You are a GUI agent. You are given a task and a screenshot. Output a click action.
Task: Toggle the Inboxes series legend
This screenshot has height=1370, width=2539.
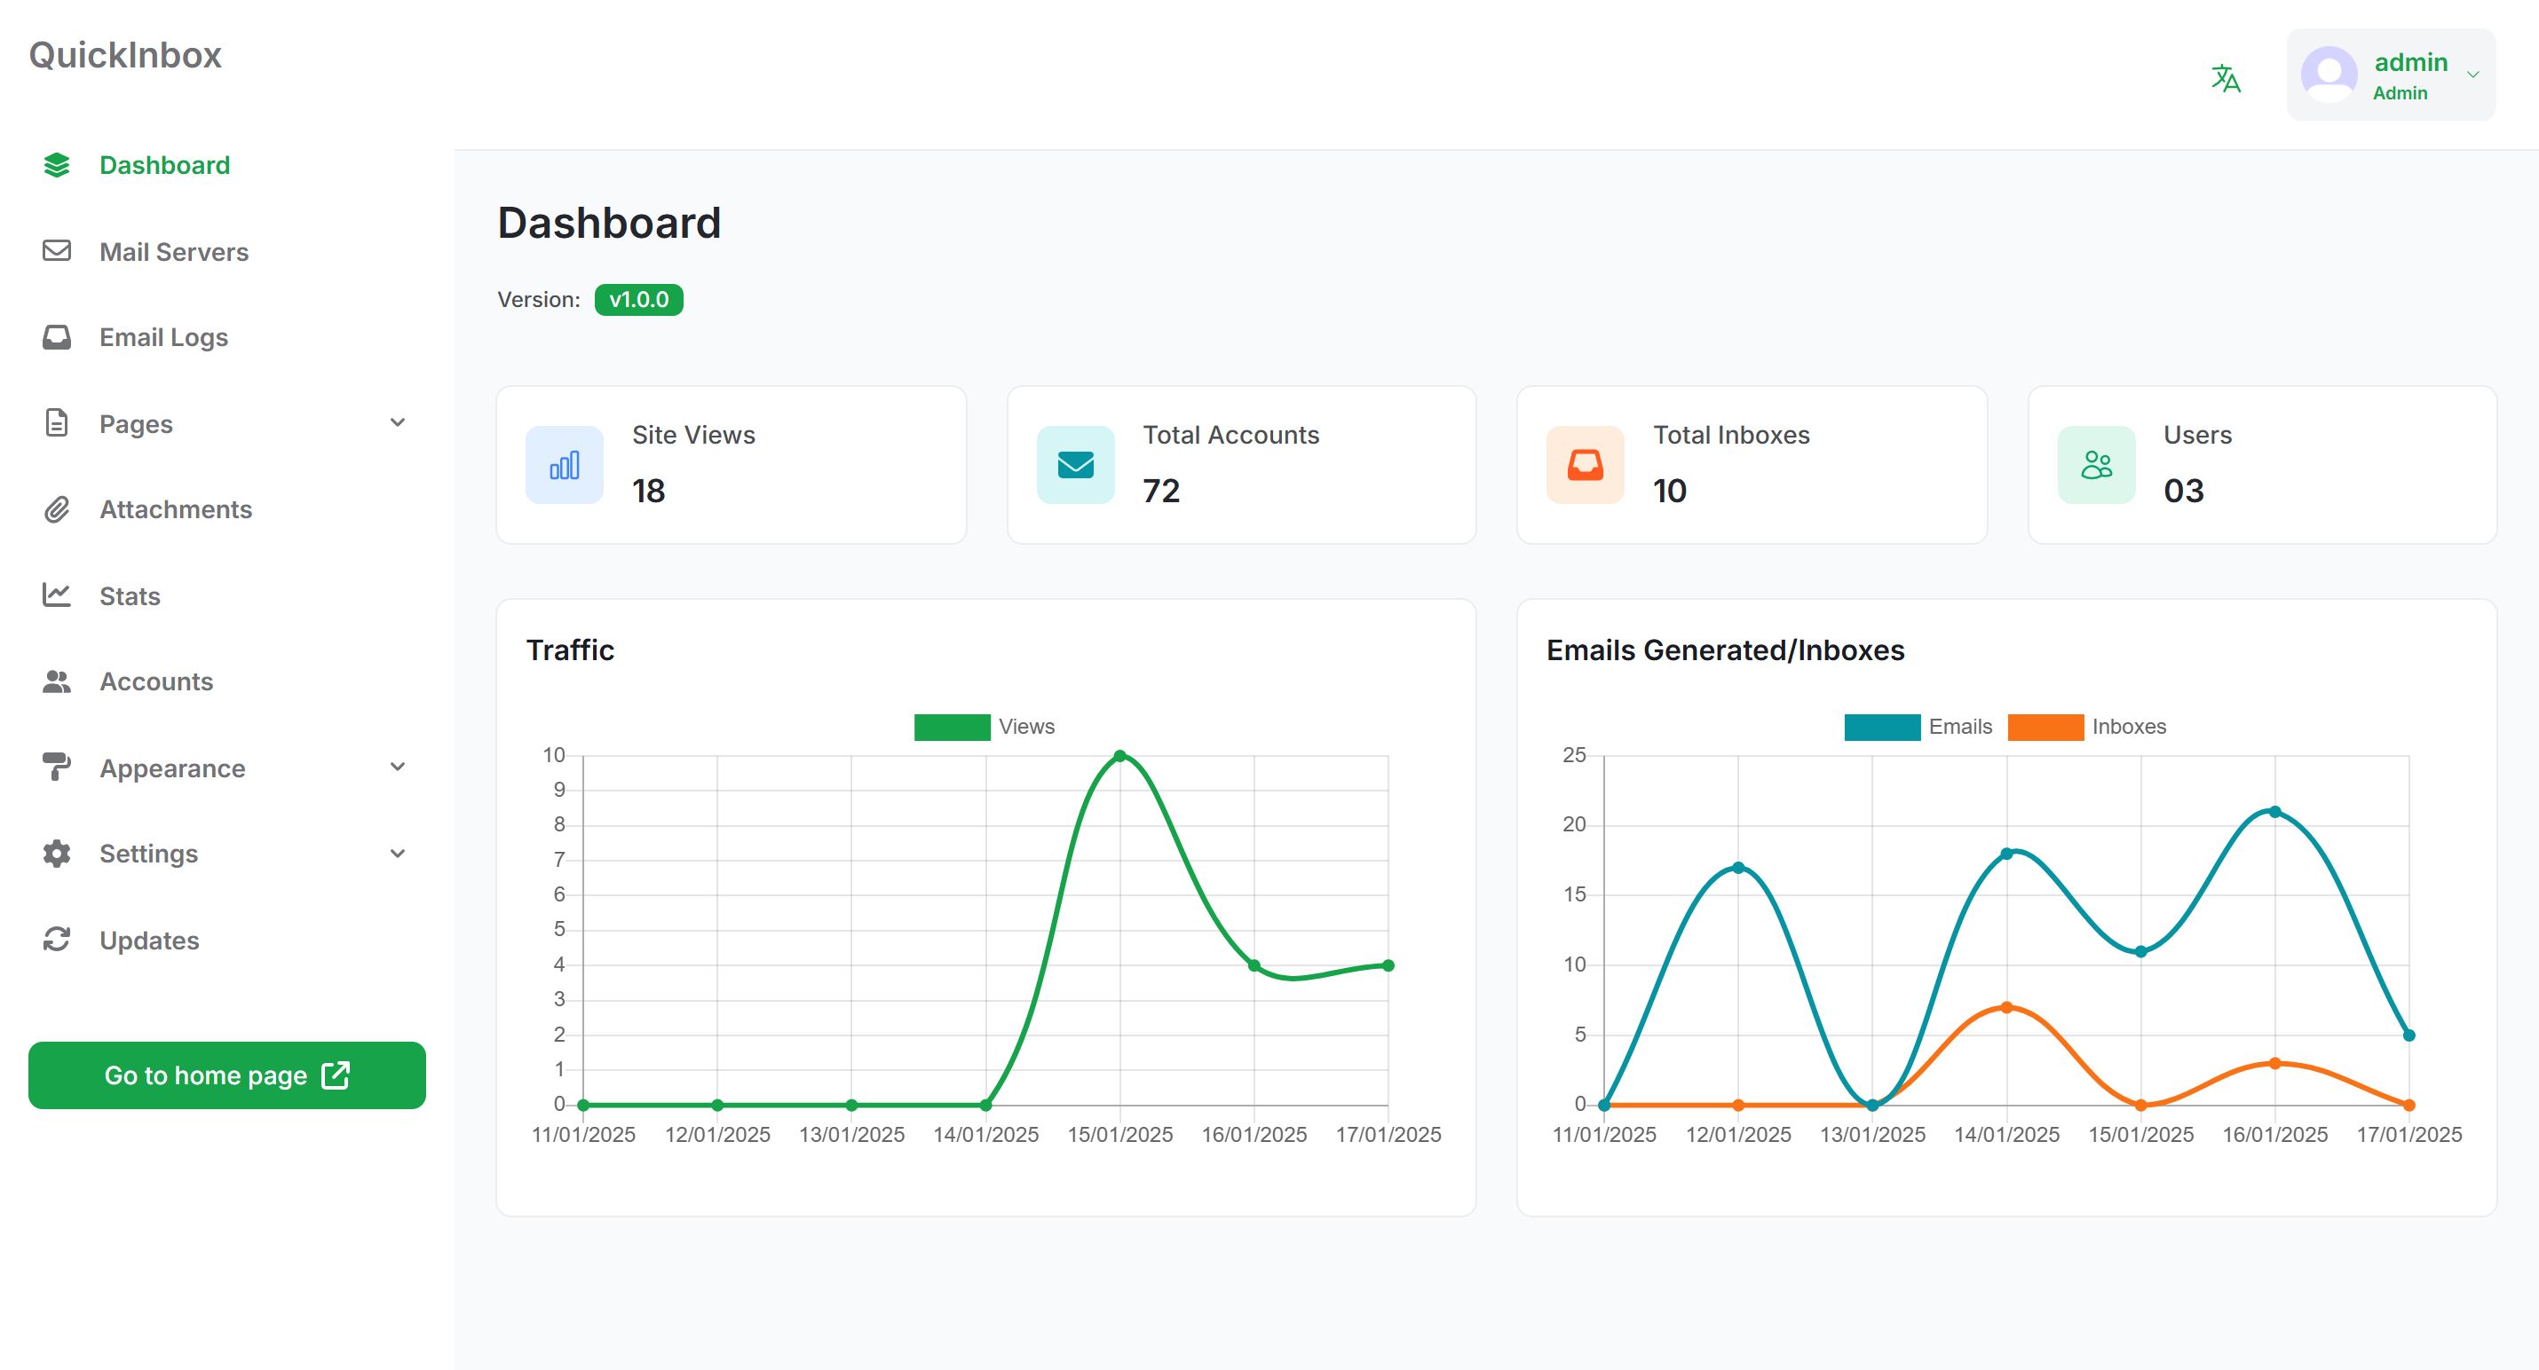[x=2128, y=727]
